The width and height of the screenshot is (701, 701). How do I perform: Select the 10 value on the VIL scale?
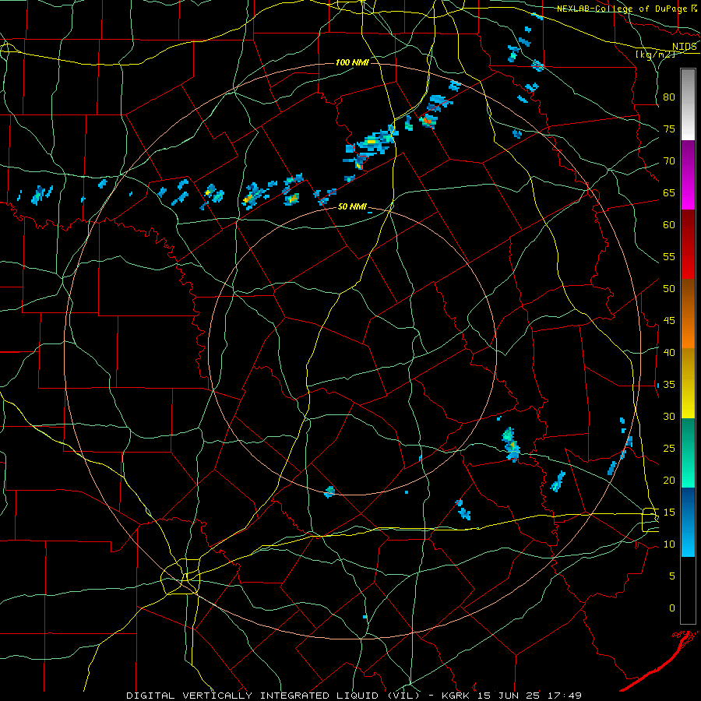coord(669,544)
